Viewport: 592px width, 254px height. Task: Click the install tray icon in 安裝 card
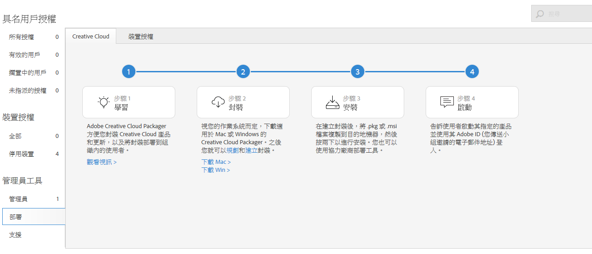[x=332, y=102]
